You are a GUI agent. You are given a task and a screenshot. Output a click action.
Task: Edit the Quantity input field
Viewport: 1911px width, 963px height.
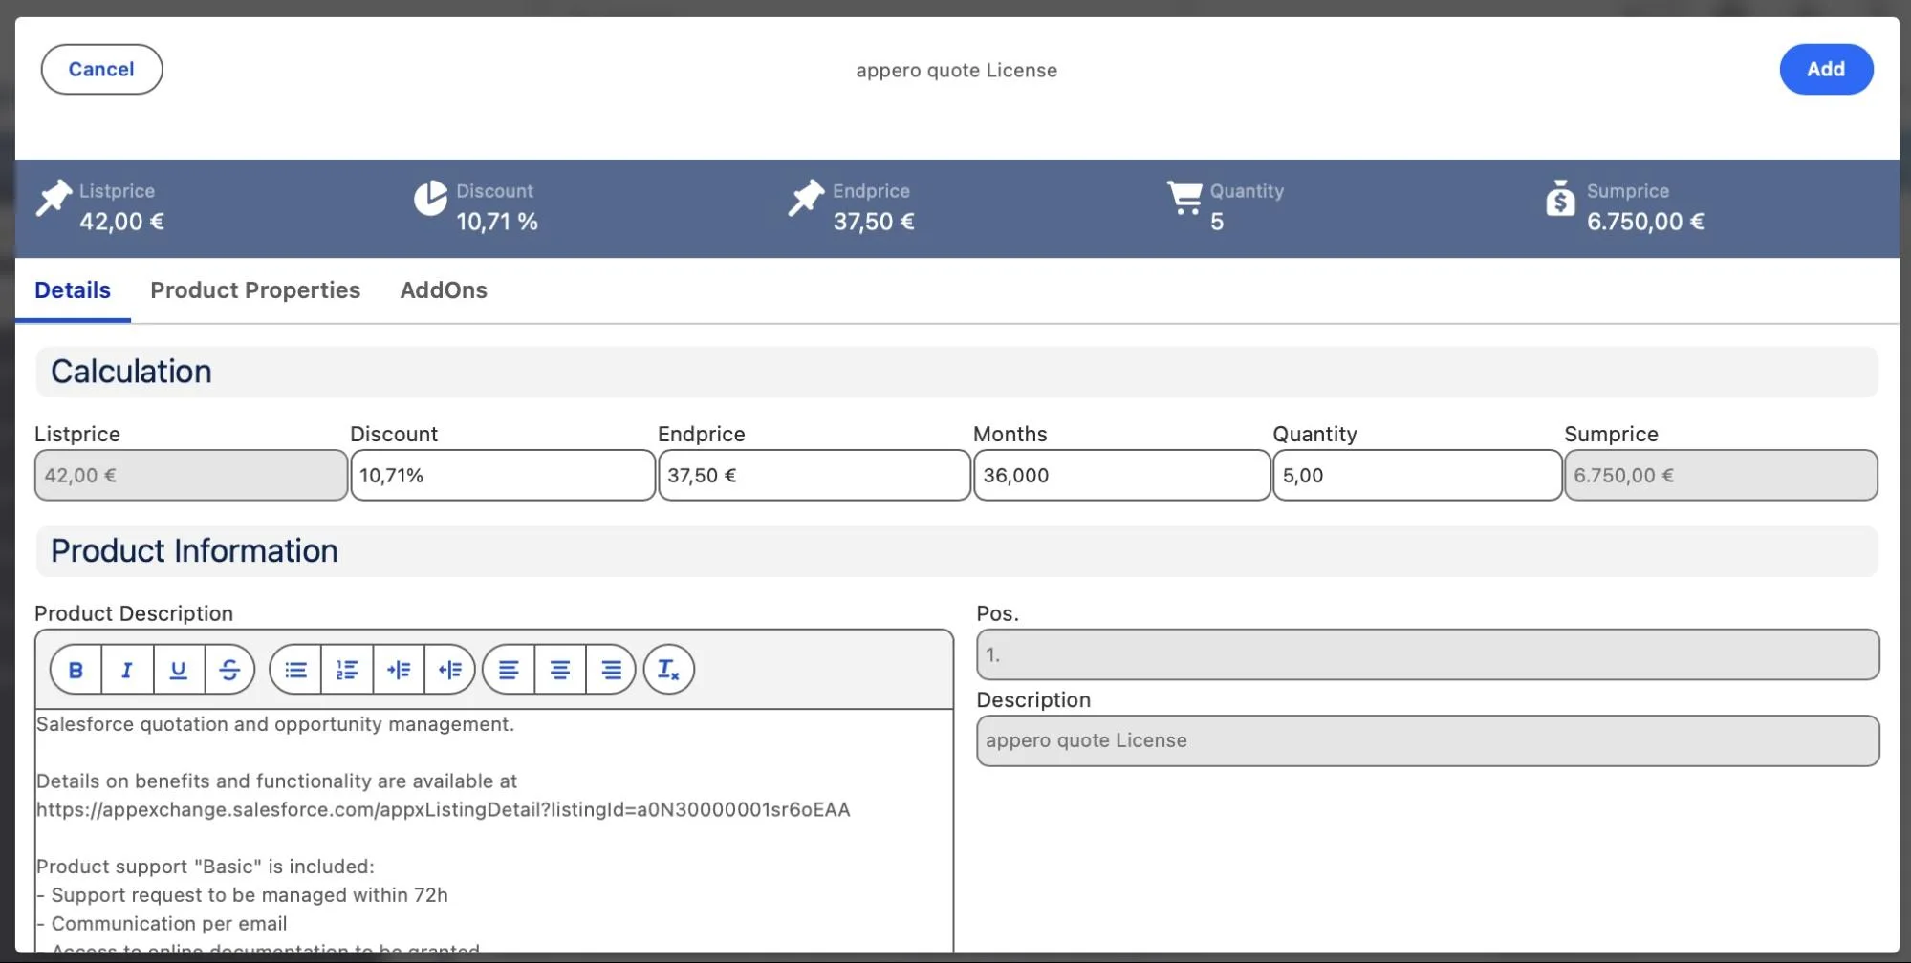pyautogui.click(x=1418, y=476)
